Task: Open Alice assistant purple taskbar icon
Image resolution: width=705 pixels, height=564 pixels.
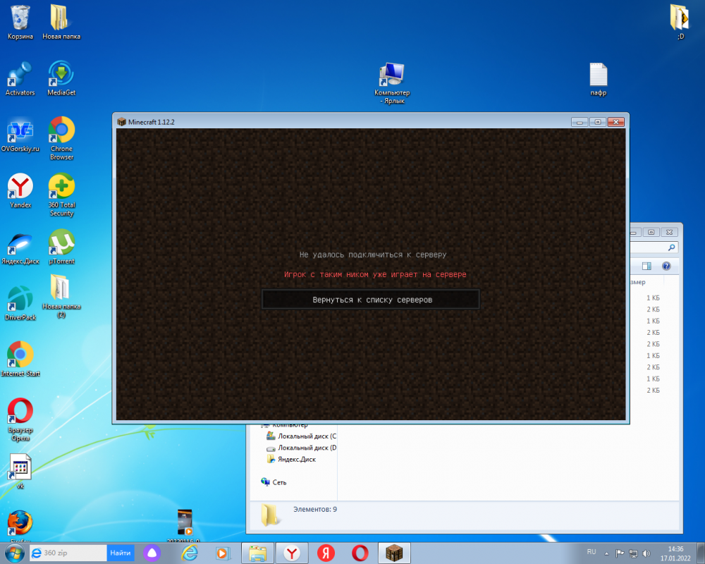Action: (152, 553)
